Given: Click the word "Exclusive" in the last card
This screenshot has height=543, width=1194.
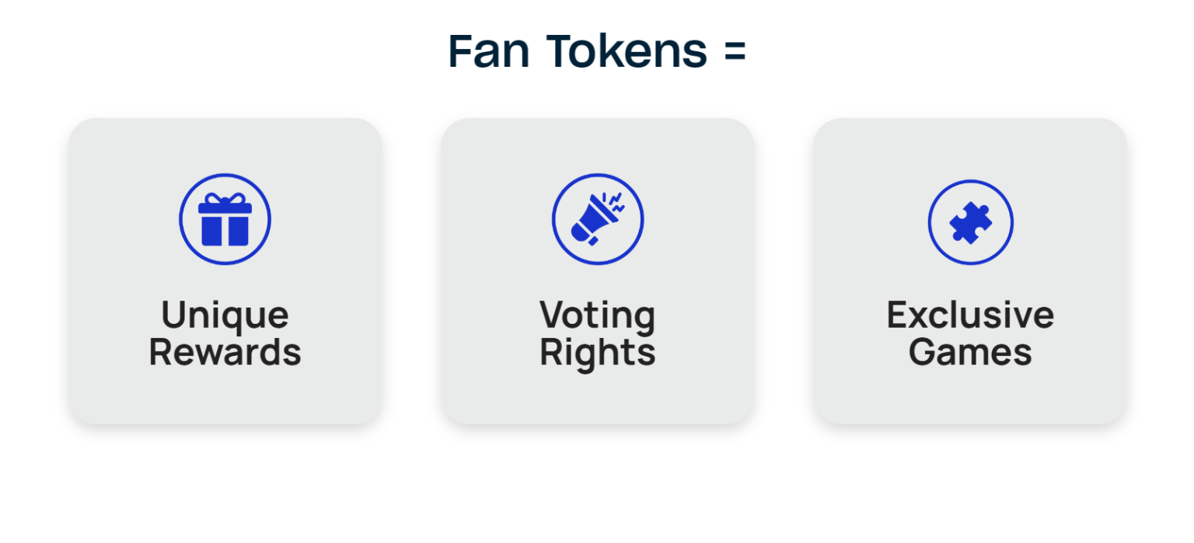Looking at the screenshot, I should [x=970, y=315].
